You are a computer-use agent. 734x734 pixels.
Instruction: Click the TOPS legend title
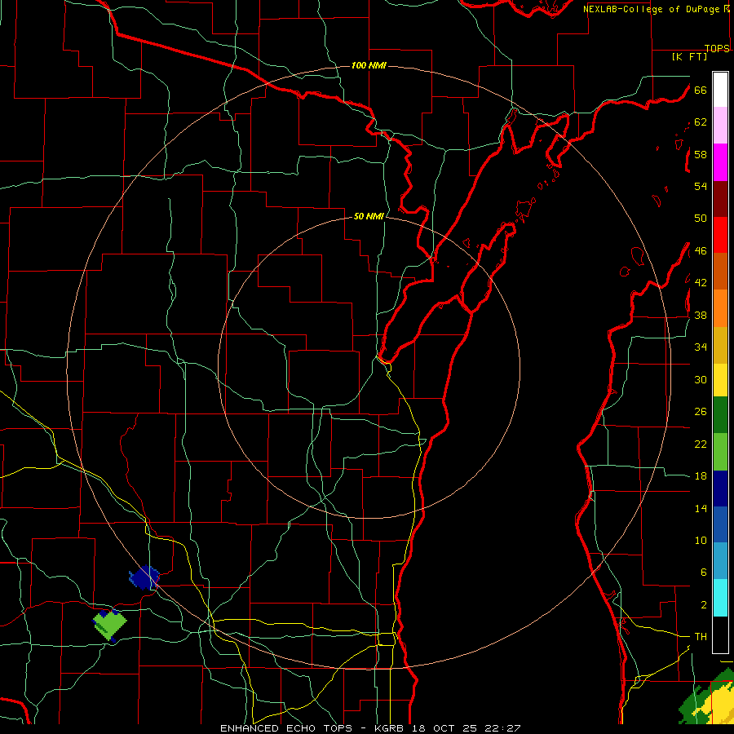point(717,48)
